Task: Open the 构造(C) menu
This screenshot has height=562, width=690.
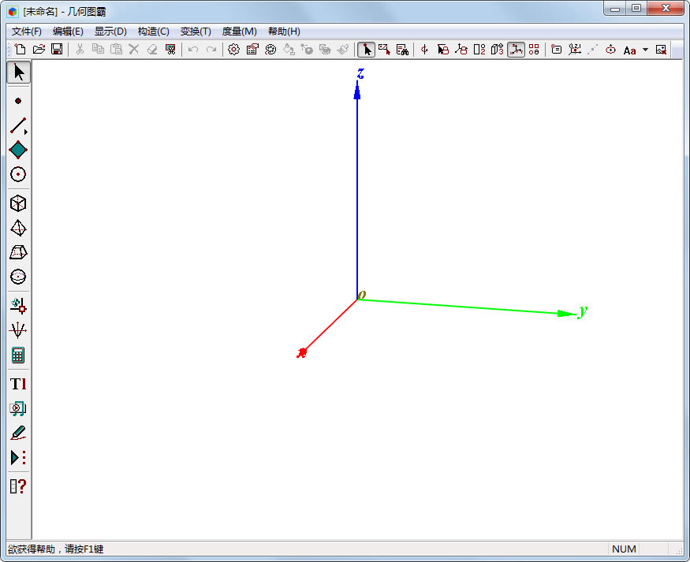Action: pyautogui.click(x=153, y=32)
